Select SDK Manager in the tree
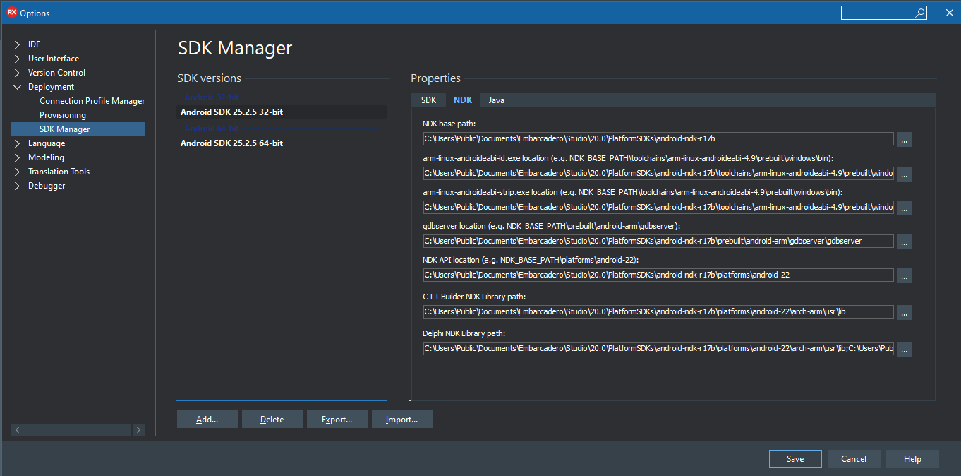Screen dimensions: 961x476 (78, 129)
